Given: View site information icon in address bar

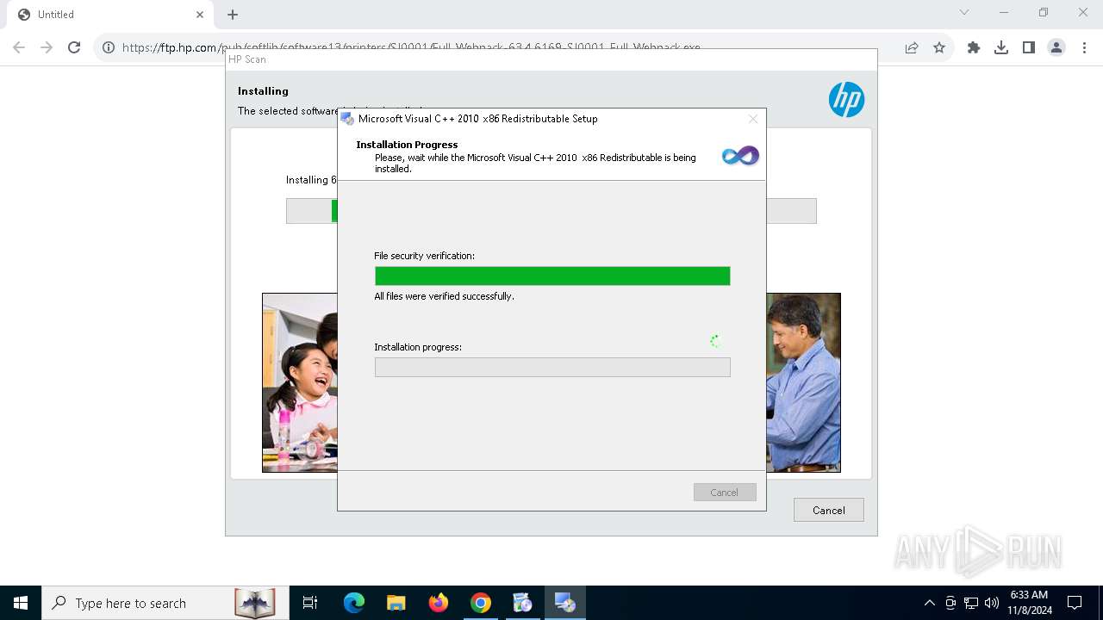Looking at the screenshot, I should pos(109,47).
